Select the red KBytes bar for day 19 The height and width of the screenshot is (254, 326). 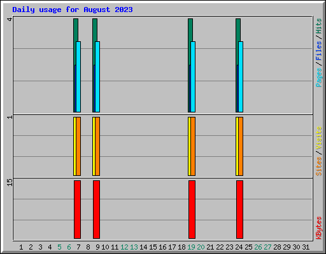pyautogui.click(x=192, y=210)
